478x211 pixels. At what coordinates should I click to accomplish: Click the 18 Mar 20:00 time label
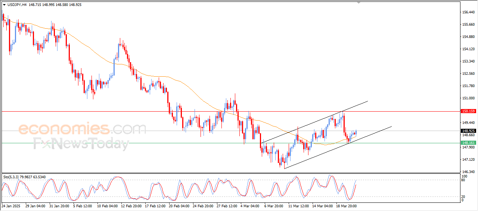point(346,206)
